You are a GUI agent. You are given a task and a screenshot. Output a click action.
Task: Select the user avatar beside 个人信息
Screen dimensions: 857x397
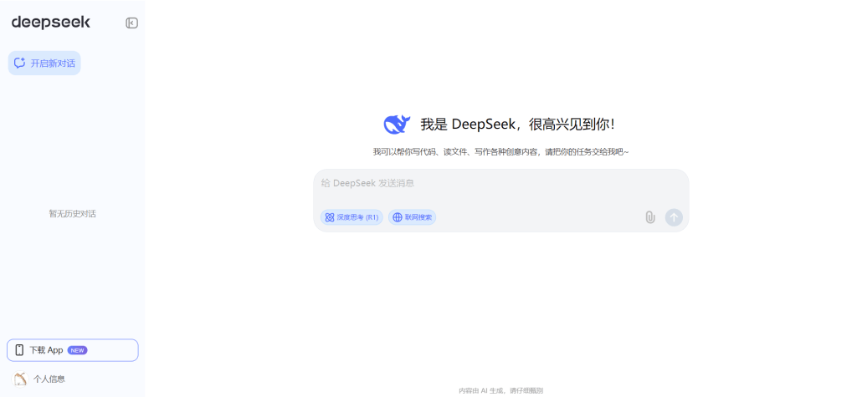(x=20, y=379)
